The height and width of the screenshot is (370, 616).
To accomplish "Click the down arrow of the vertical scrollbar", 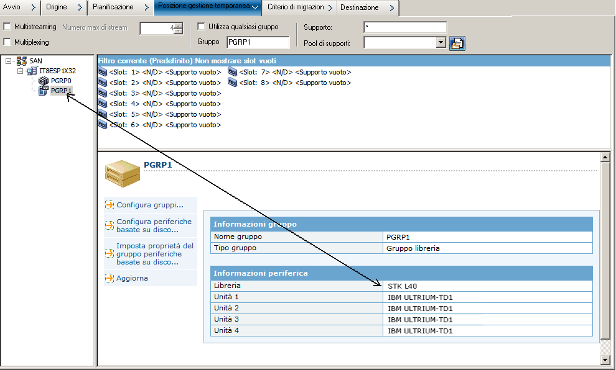I will [x=605, y=360].
